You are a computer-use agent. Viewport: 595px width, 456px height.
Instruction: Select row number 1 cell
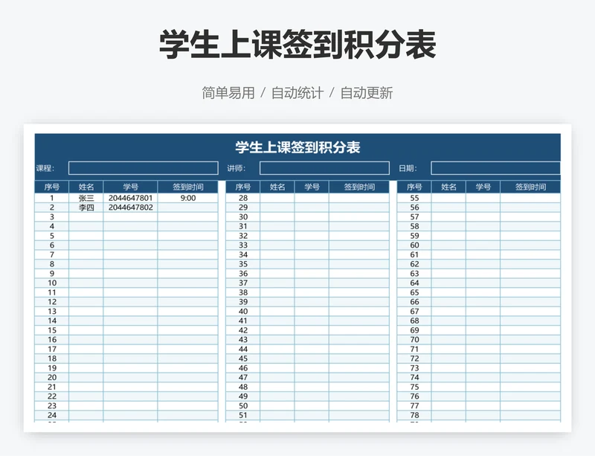pos(51,198)
